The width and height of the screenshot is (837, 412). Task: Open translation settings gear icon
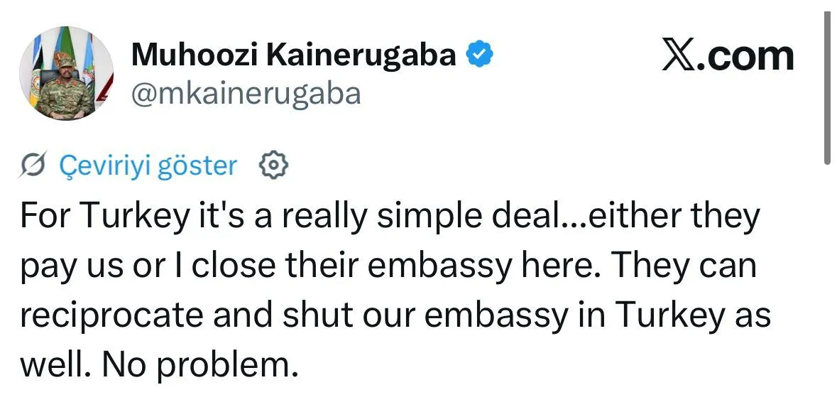pos(275,166)
